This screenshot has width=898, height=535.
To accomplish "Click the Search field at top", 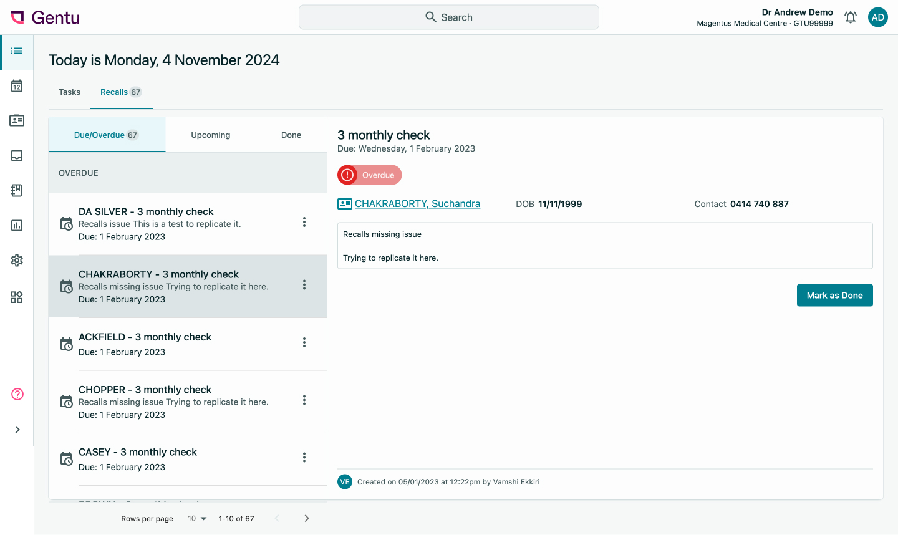I will (449, 17).
